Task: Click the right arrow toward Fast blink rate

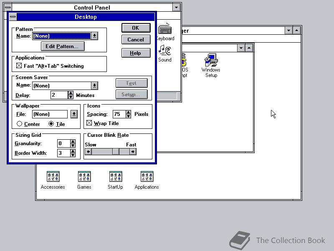Action: [x=133, y=152]
